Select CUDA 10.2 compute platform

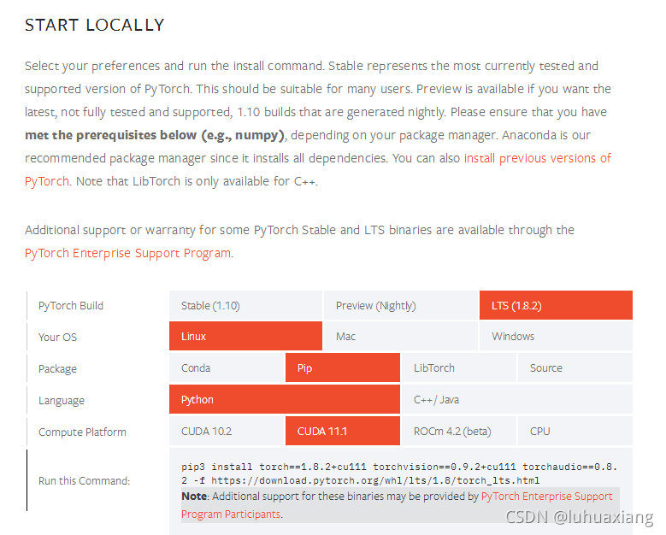tap(227, 431)
